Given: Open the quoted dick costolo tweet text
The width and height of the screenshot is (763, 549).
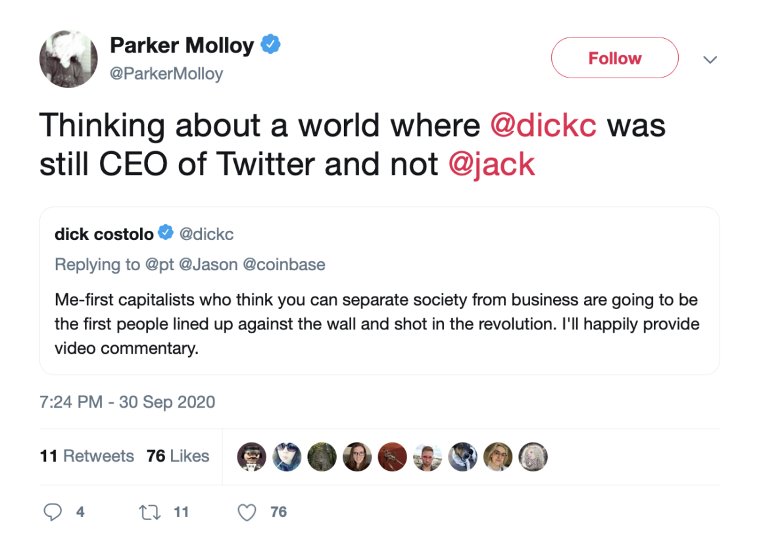Looking at the screenshot, I should (x=376, y=324).
